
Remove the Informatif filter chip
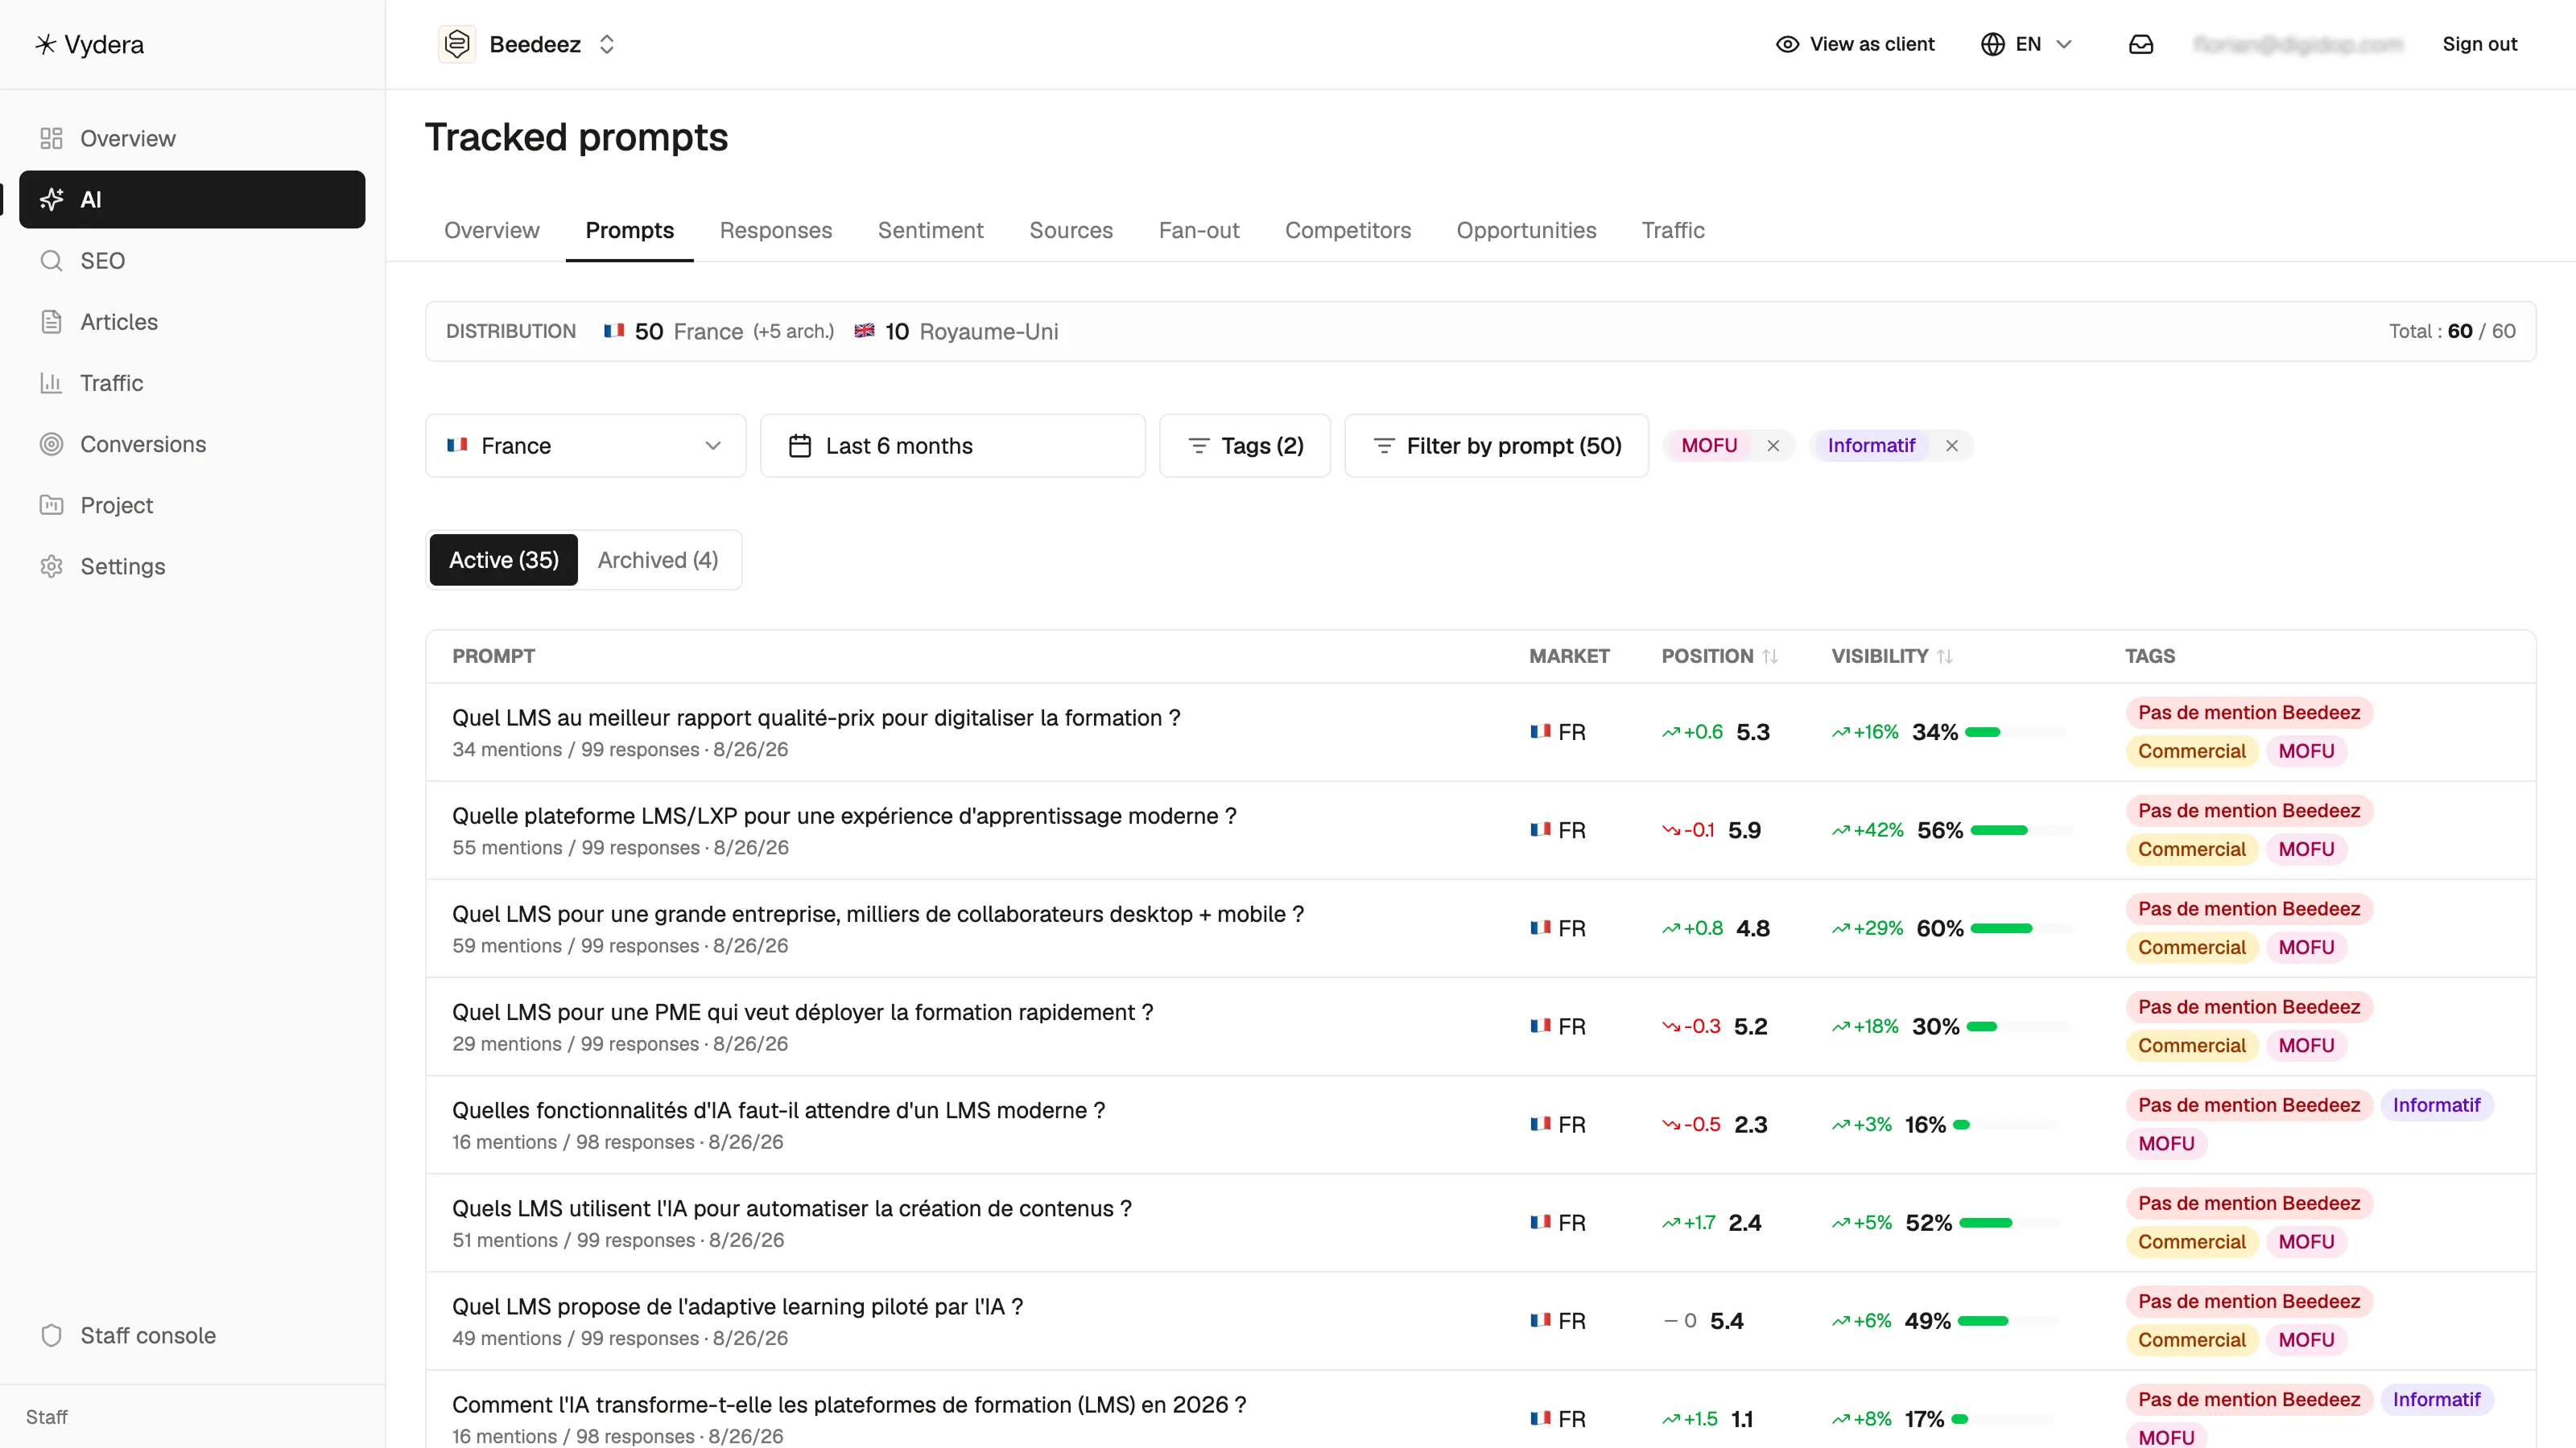(1952, 446)
